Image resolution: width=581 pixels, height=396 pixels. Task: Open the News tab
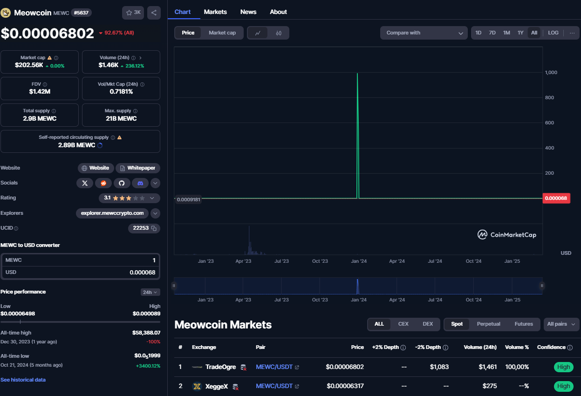click(248, 12)
